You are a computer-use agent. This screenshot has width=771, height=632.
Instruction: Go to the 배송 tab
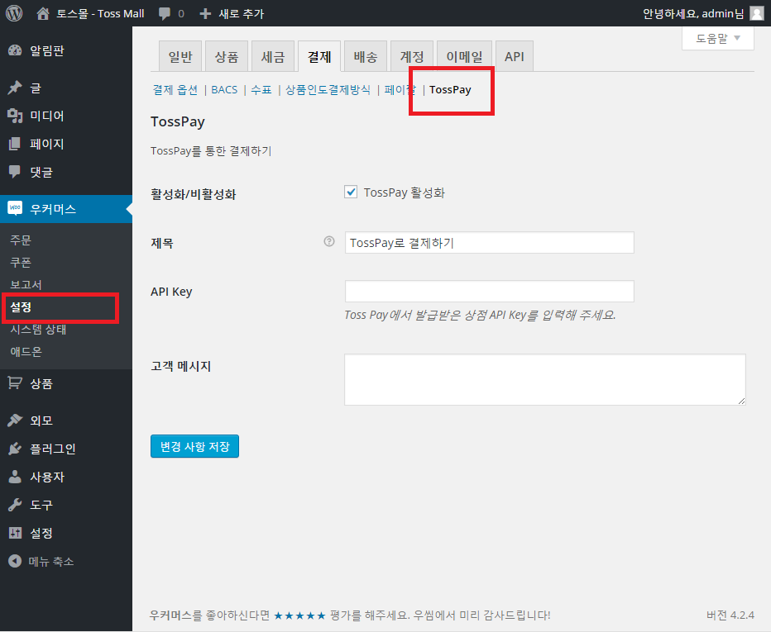point(366,56)
